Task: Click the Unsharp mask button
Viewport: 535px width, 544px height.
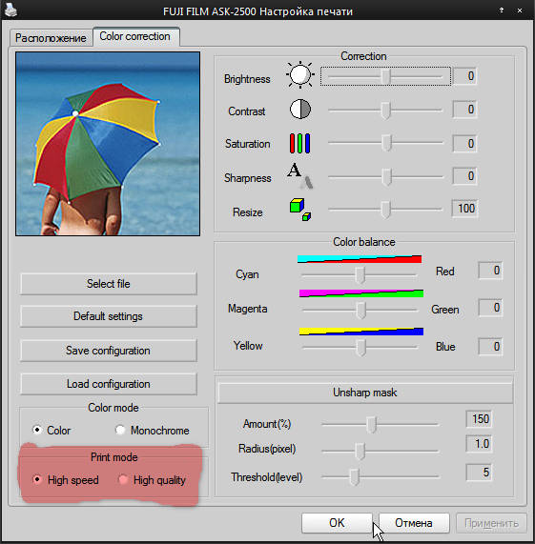Action: [365, 393]
